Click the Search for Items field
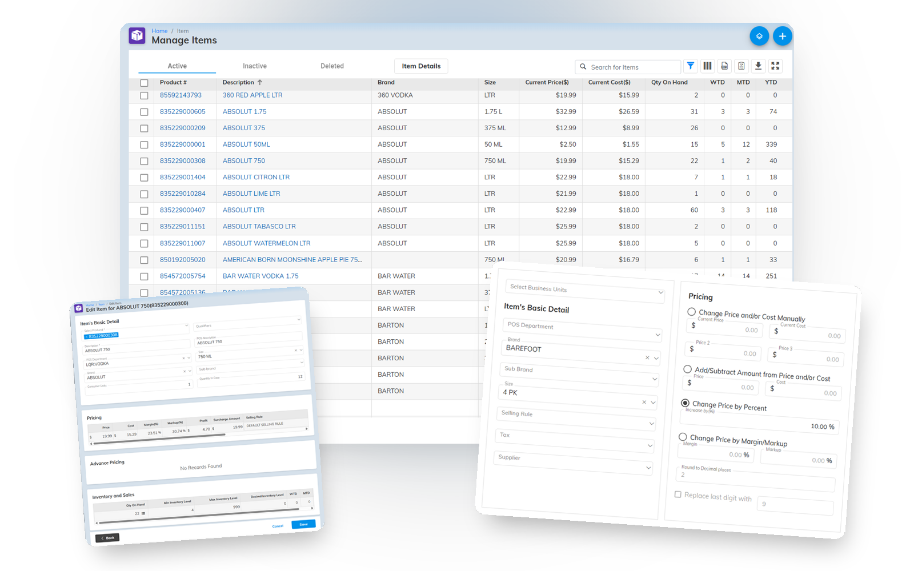The image size is (914, 571). coord(628,67)
